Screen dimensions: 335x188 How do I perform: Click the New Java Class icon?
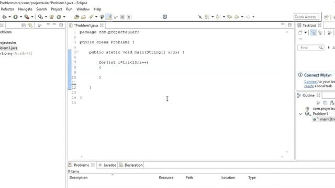(59, 17)
